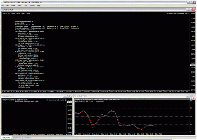Click the 'NzdIsTrigger = true' line
The width and height of the screenshot is (197, 140).
[x=30, y=74]
